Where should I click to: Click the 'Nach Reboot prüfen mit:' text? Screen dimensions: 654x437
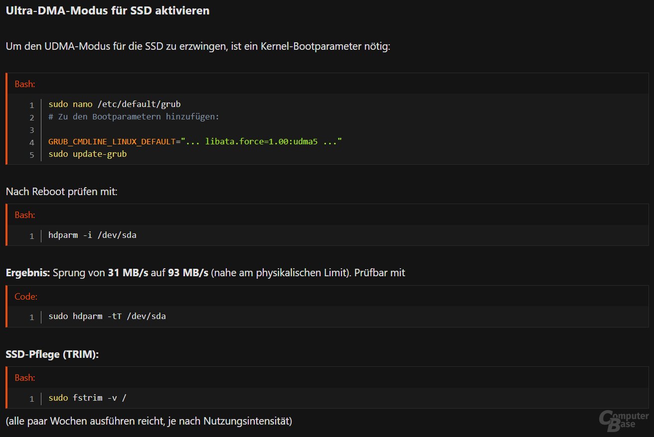[x=61, y=192]
